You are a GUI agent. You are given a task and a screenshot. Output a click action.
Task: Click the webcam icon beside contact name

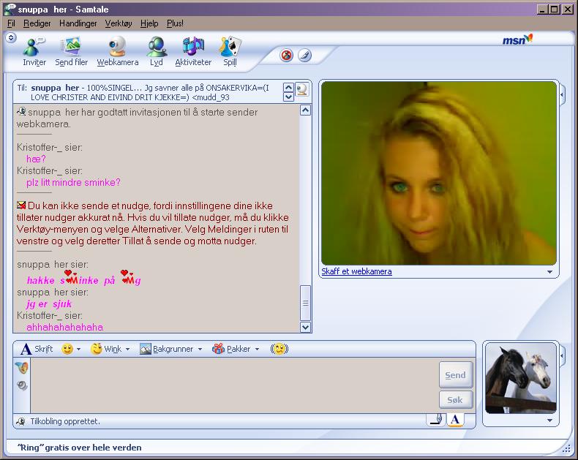click(302, 89)
